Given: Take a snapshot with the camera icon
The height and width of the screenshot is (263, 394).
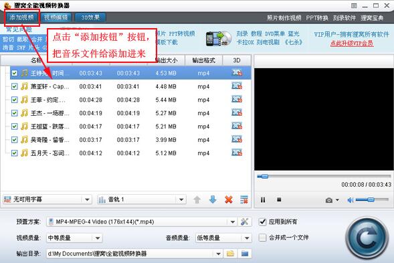Looking at the screenshot, I should [329, 200].
